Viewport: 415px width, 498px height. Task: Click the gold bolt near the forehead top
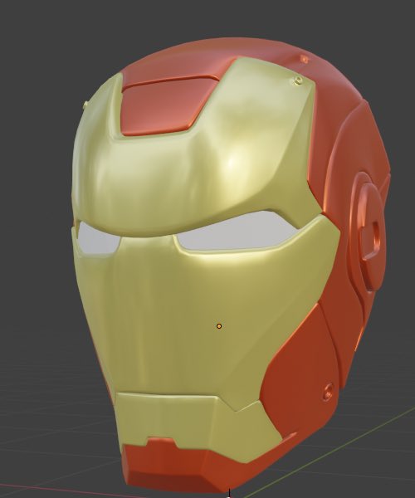pos(297,81)
